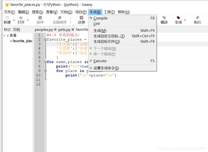Click line number 10 in the margin
The width and height of the screenshot is (208, 152).
tap(38, 75)
